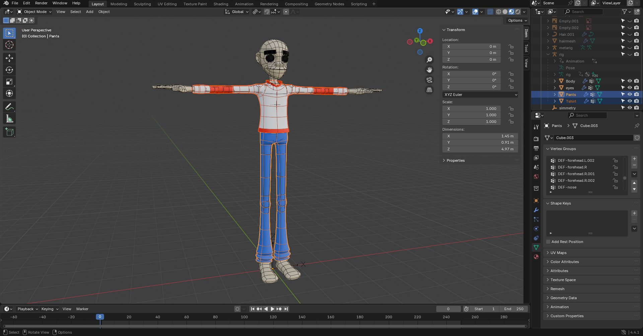Open the Render menu
Screen dimensions: 643x336
coord(41,3)
